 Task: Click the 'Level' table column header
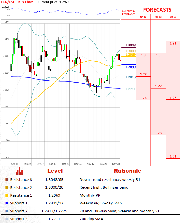coord(55,171)
